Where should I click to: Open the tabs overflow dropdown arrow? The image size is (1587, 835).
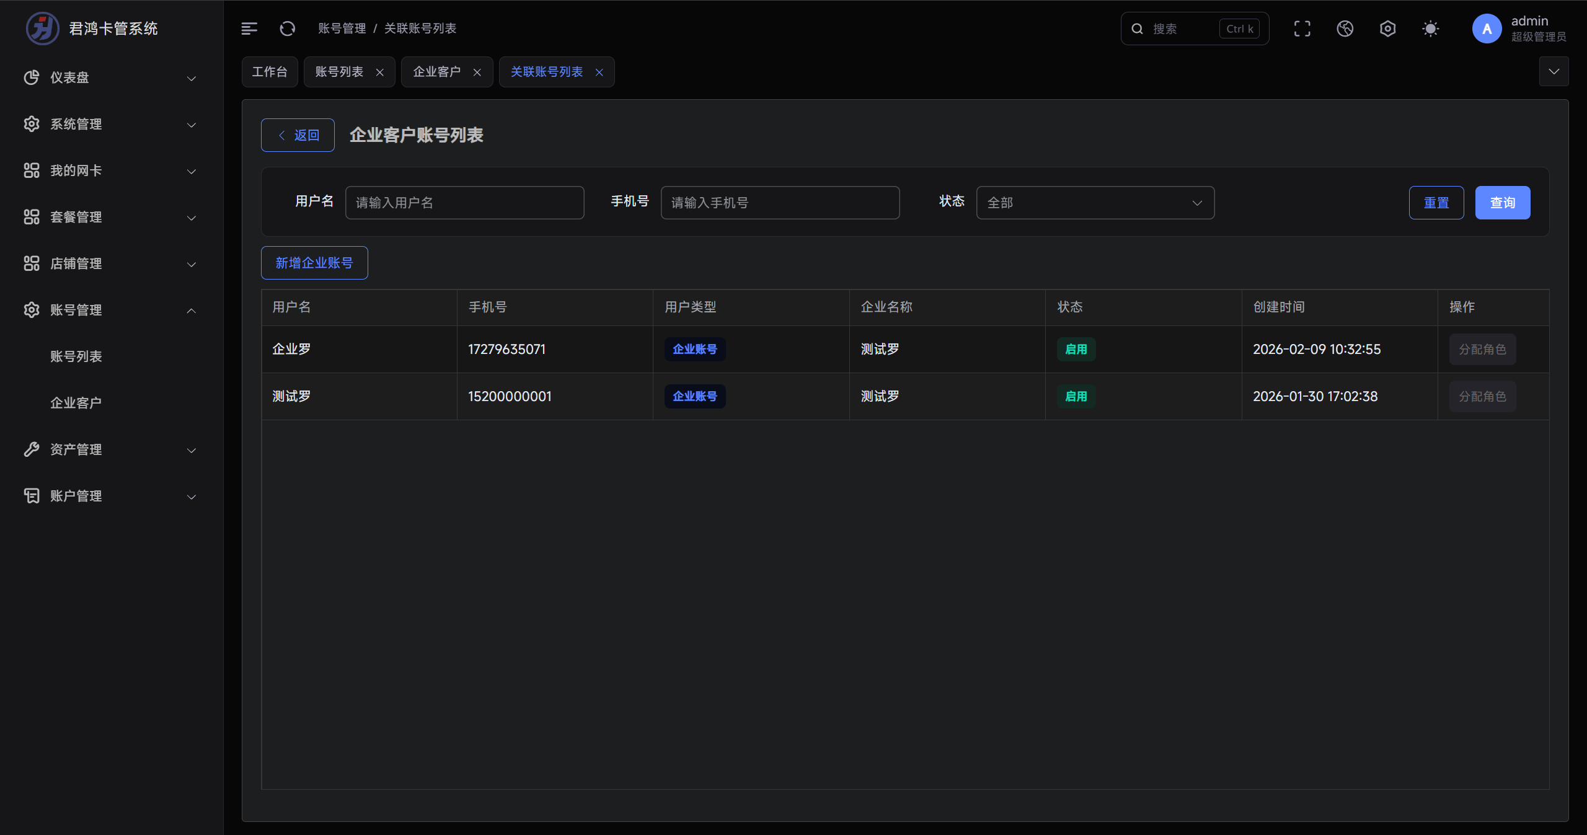pyautogui.click(x=1554, y=72)
